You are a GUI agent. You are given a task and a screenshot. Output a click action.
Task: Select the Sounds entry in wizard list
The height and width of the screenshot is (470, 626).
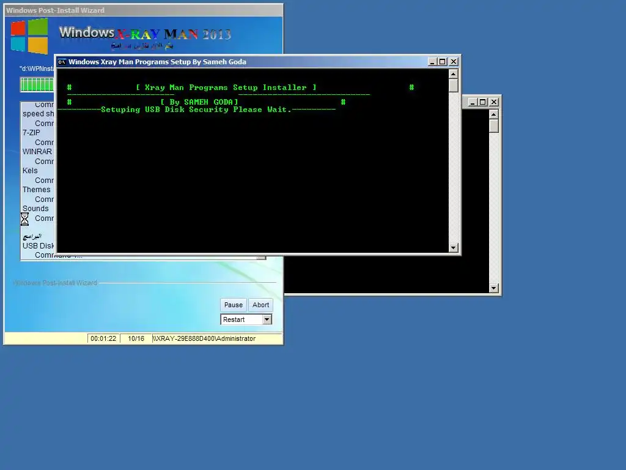(x=35, y=209)
